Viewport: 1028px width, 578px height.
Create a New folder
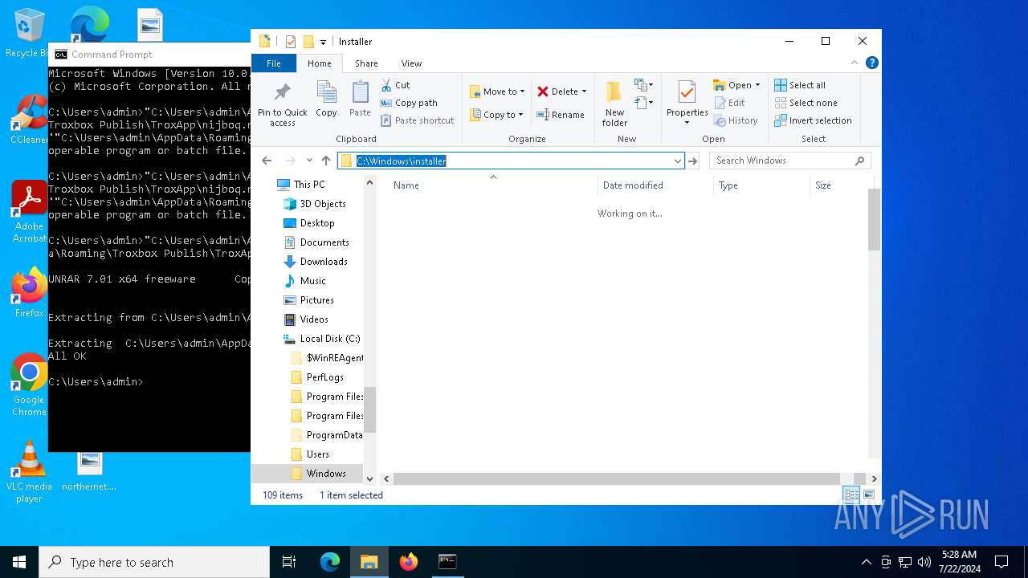pyautogui.click(x=614, y=104)
